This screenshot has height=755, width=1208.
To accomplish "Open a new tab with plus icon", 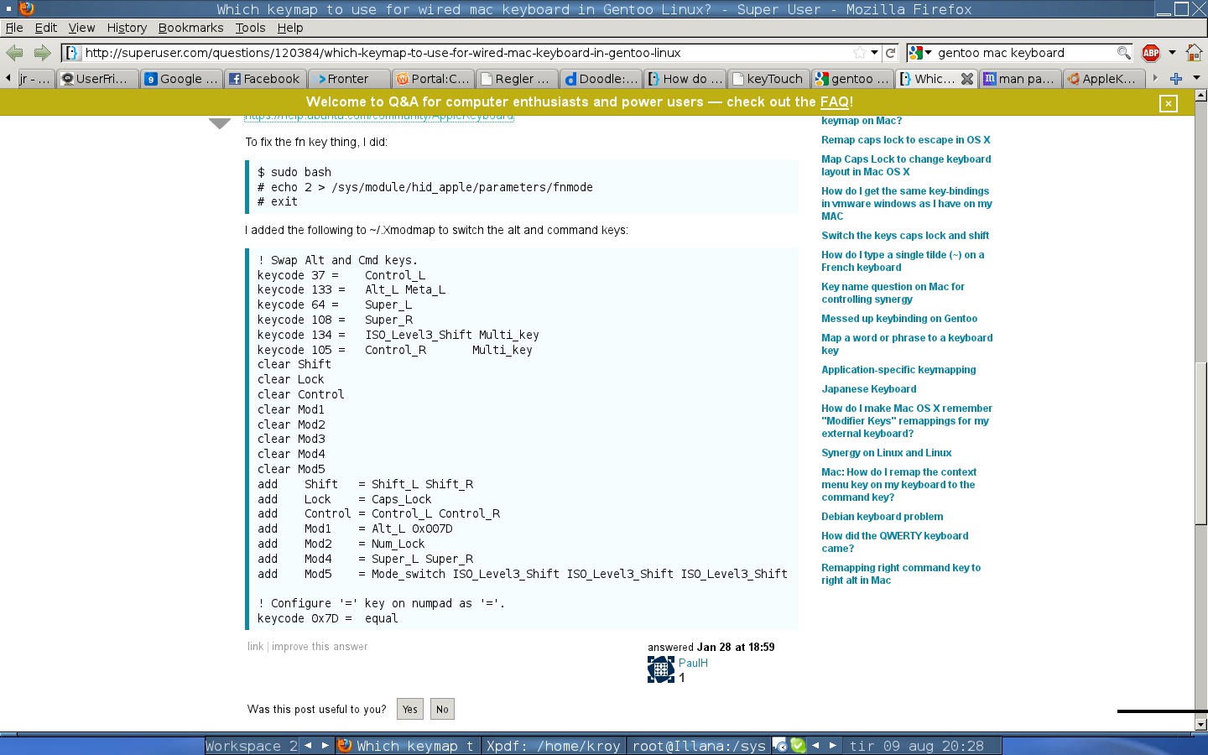I will pos(1176,78).
